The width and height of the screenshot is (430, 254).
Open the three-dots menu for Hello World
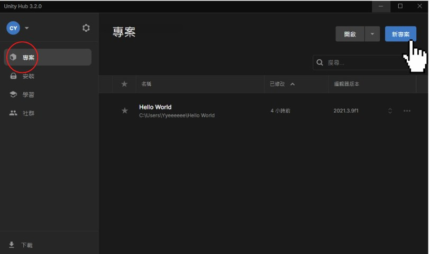click(407, 111)
